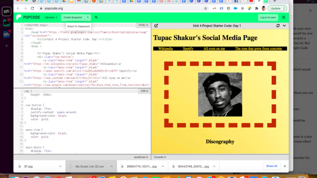Click the Tupac photo in preview
This screenshot has height=178, width=317.
click(x=220, y=94)
